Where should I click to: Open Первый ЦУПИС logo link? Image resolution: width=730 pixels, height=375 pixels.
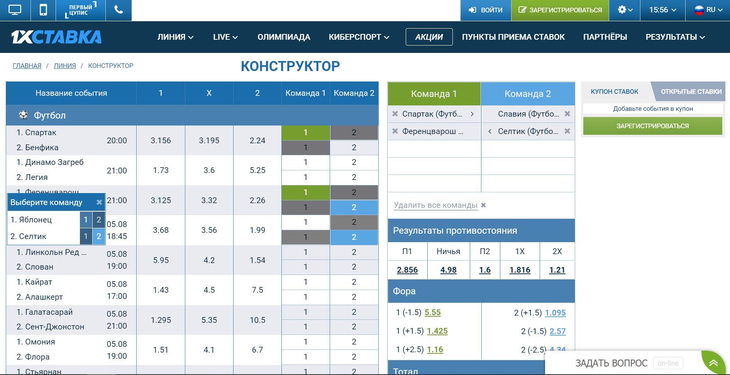click(81, 10)
